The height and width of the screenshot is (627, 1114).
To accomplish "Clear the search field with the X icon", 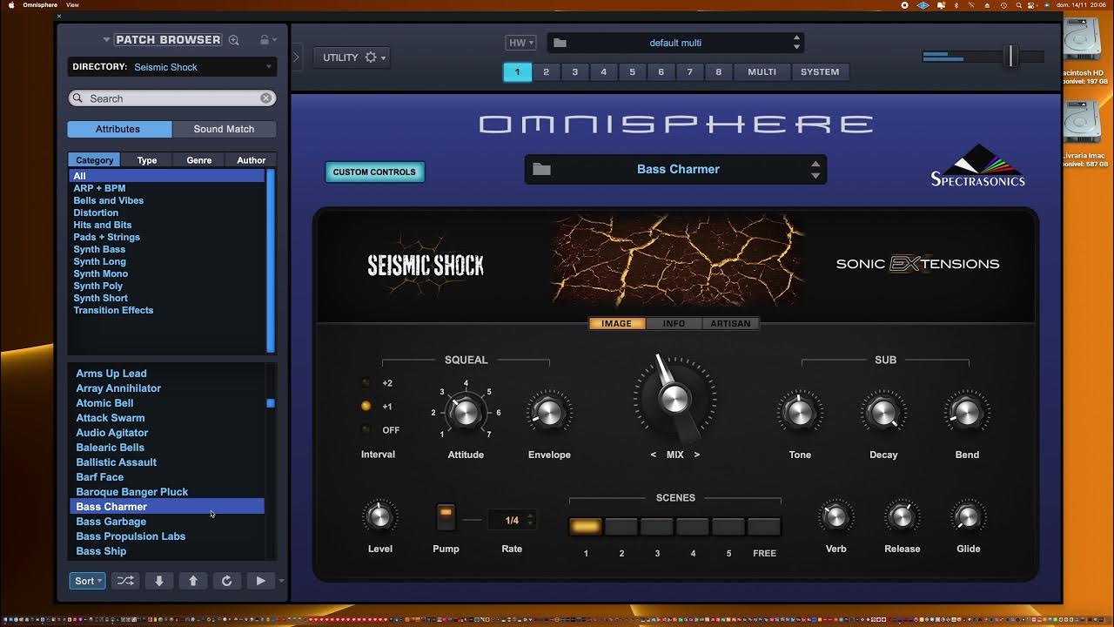I will (x=266, y=98).
